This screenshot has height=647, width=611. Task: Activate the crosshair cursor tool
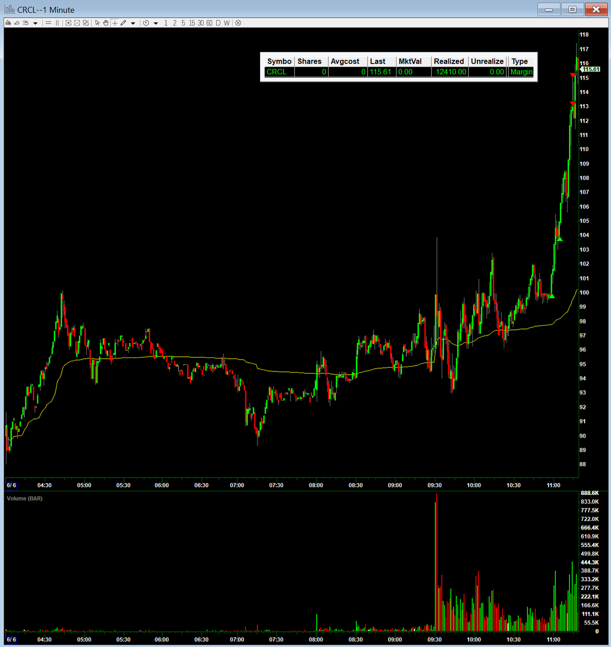pyautogui.click(x=115, y=23)
